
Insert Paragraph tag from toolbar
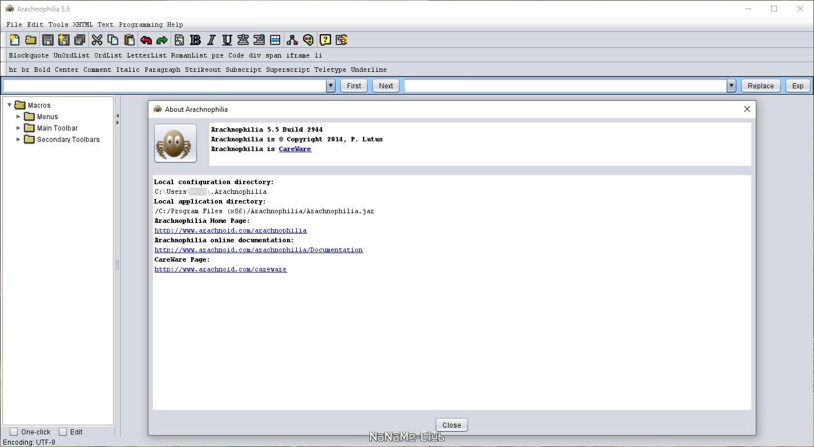coord(163,70)
